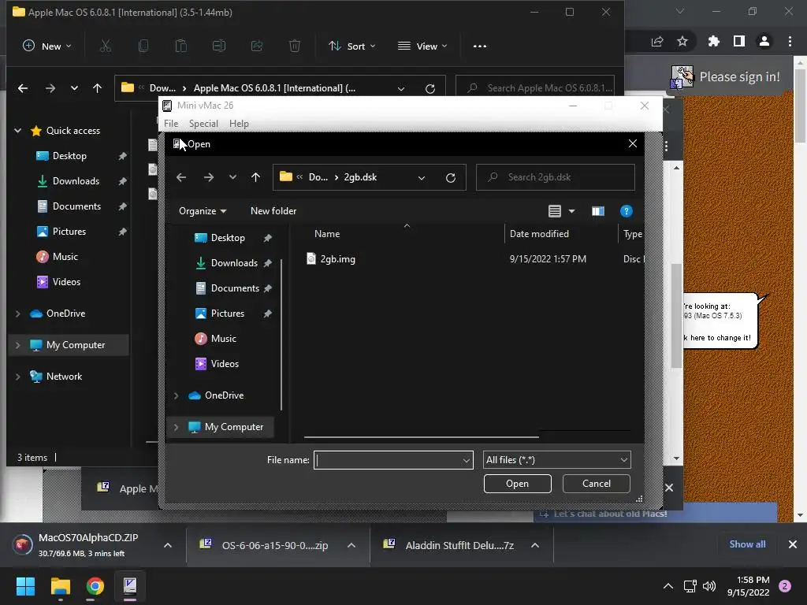Screen dimensions: 807x605
Task: Click Please sign in link
Action: coord(739,76)
